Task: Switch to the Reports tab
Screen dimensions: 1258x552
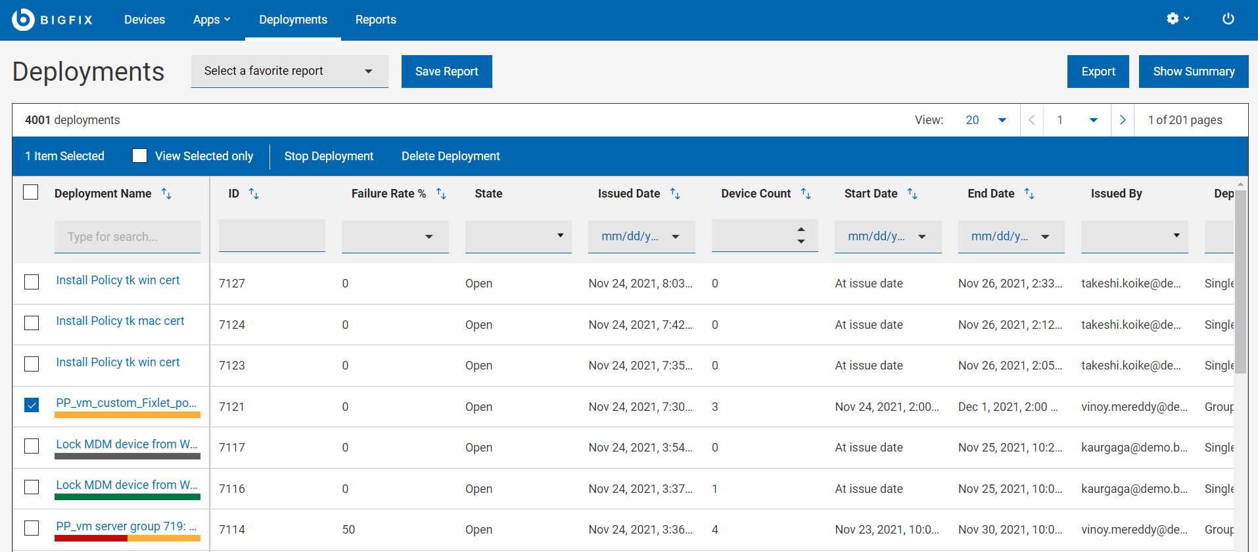Action: (375, 20)
